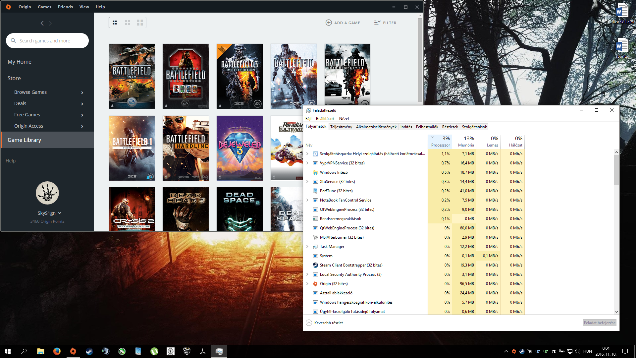Switch to the Felhasználók tab
This screenshot has width=636, height=358.
click(x=427, y=127)
